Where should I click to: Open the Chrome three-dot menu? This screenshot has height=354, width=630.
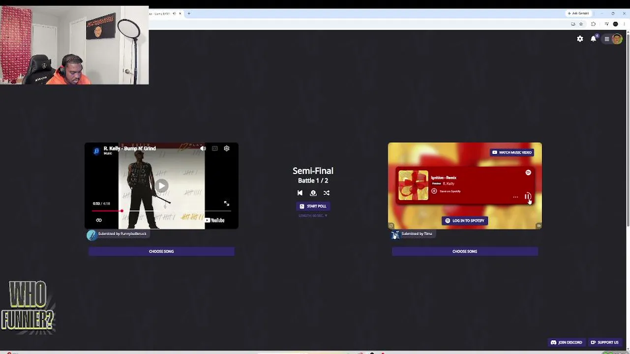[x=624, y=24]
